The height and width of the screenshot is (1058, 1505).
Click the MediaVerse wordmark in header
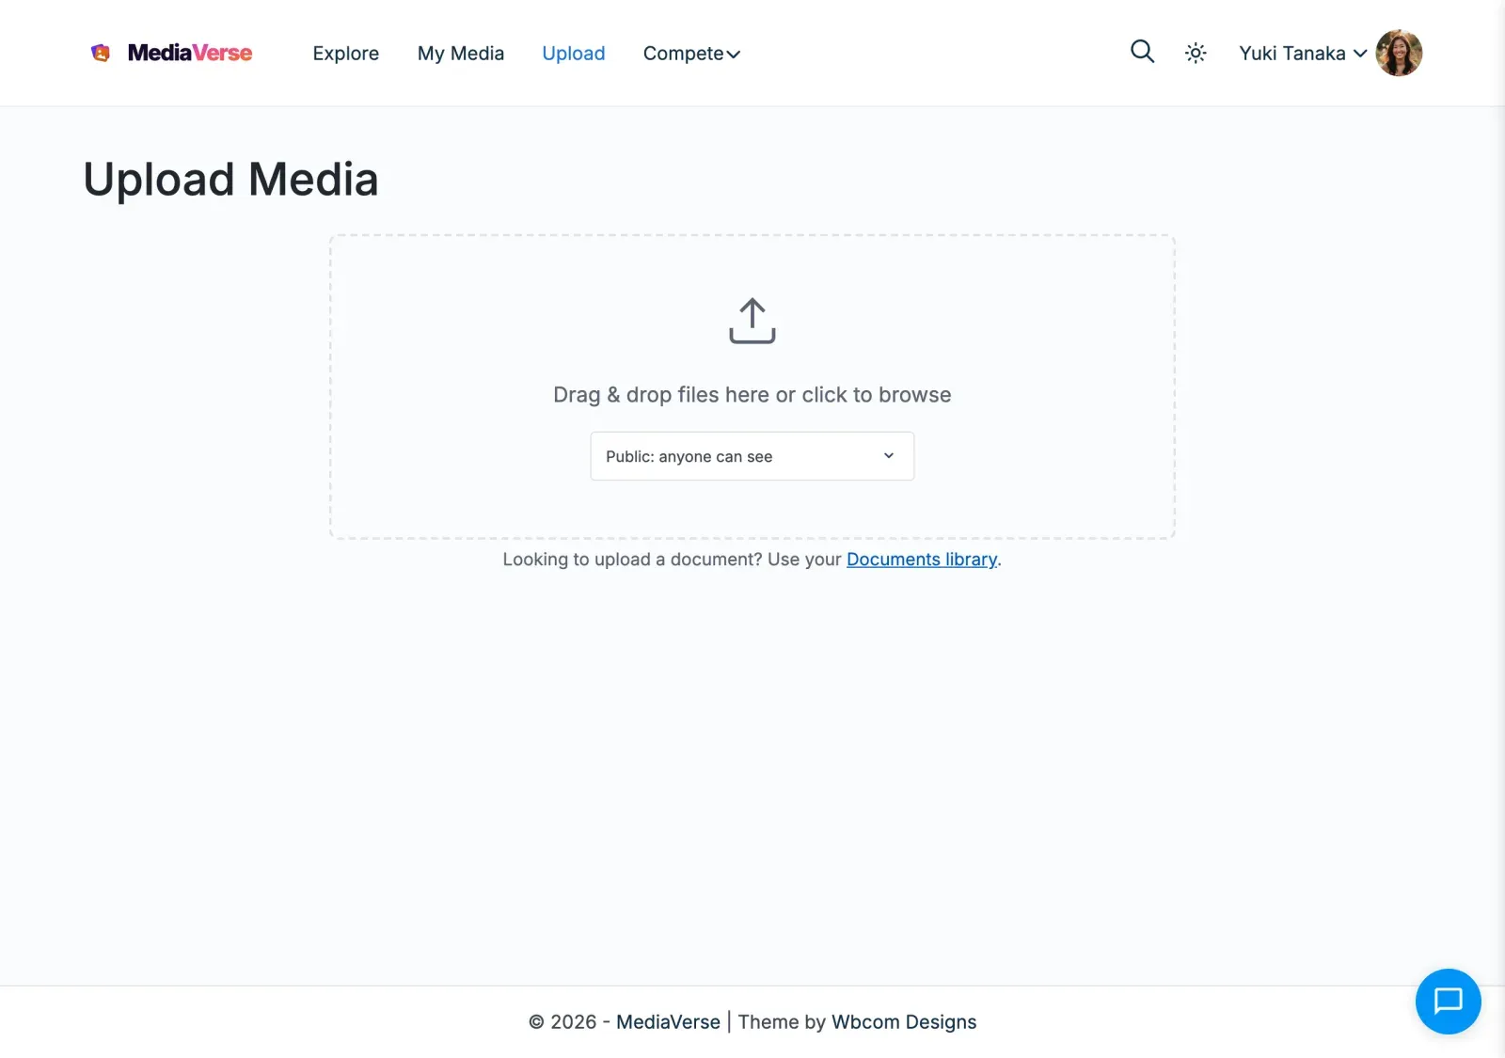pos(190,53)
